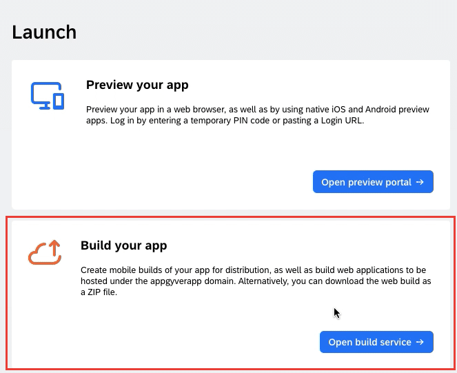Click the orange cloud upload icon
The width and height of the screenshot is (457, 373).
pos(45,252)
